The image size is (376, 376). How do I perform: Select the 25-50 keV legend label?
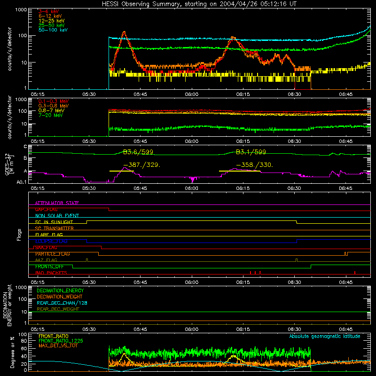[52, 25]
